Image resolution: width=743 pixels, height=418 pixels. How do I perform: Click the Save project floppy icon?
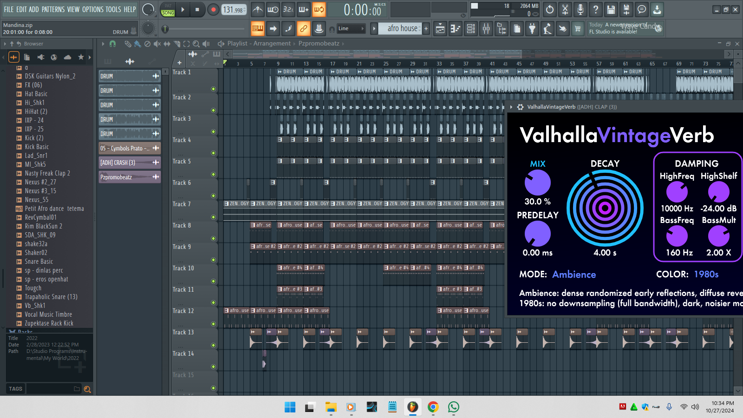(x=611, y=9)
